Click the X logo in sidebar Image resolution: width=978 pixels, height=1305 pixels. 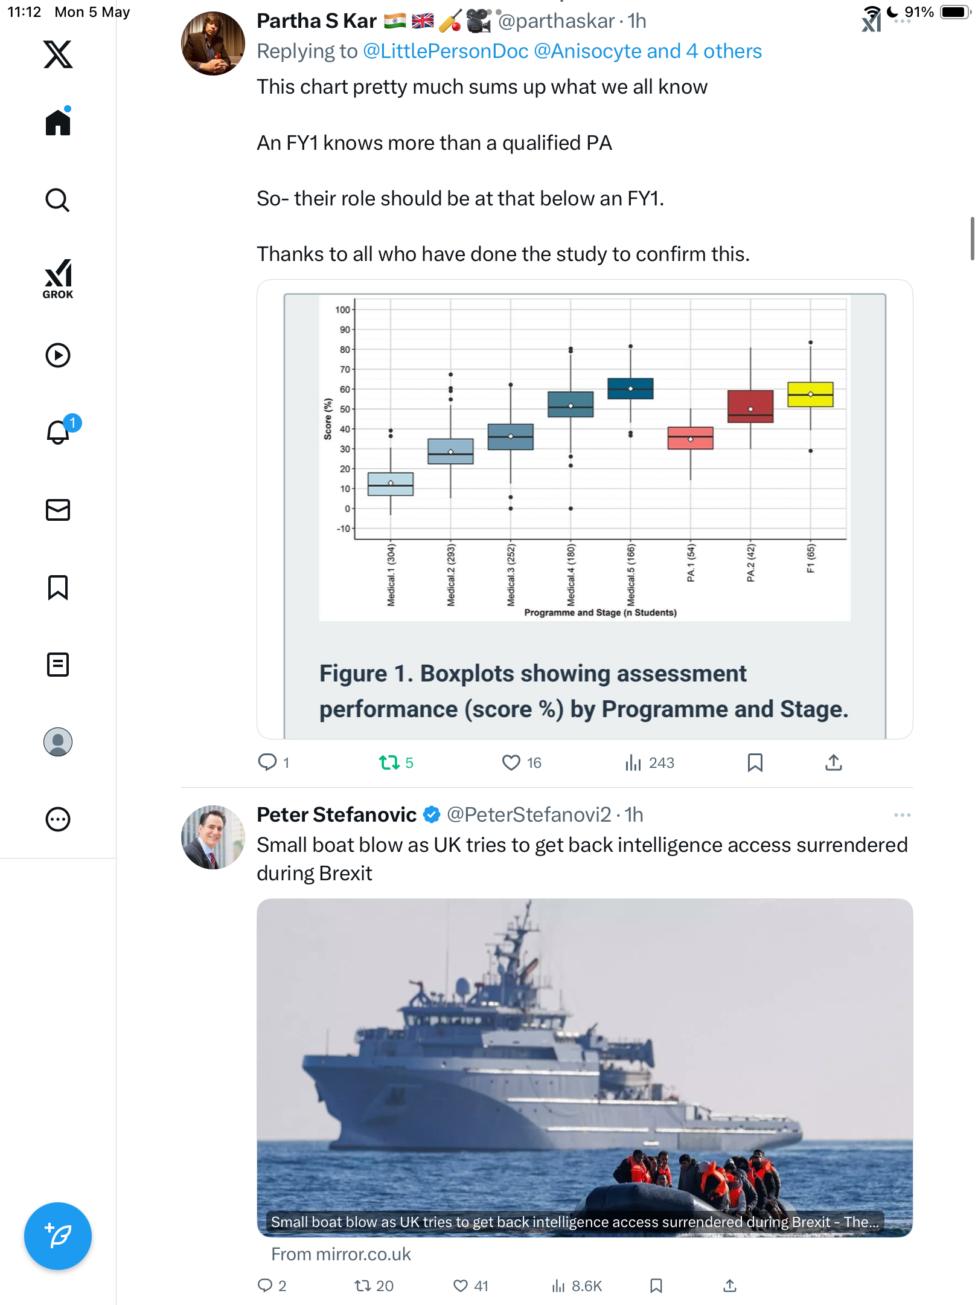pos(58,54)
